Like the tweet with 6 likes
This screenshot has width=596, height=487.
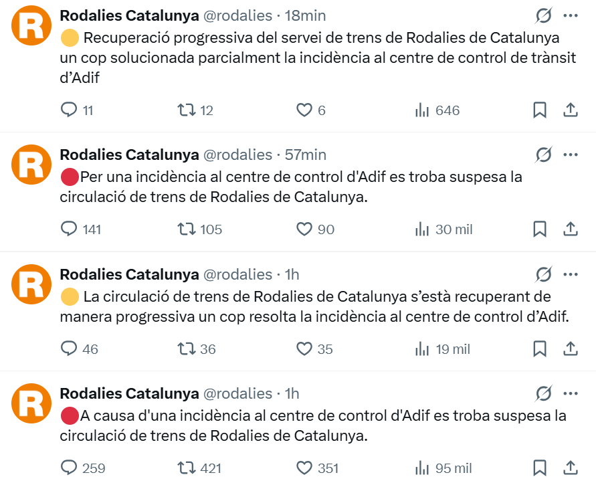(x=304, y=110)
